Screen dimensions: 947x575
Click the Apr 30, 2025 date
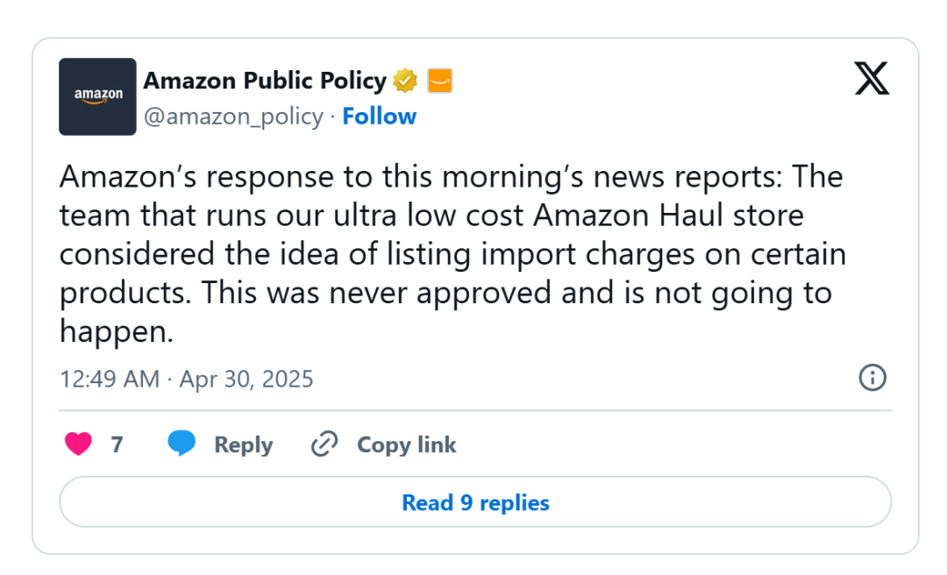coord(246,380)
